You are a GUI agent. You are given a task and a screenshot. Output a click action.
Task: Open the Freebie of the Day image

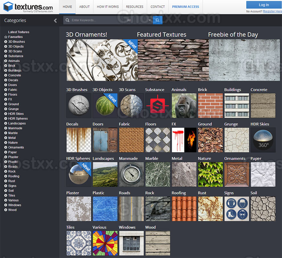(x=244, y=60)
